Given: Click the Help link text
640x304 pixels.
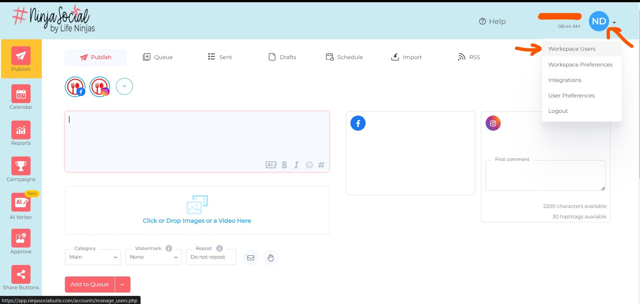Looking at the screenshot, I should pyautogui.click(x=497, y=21).
